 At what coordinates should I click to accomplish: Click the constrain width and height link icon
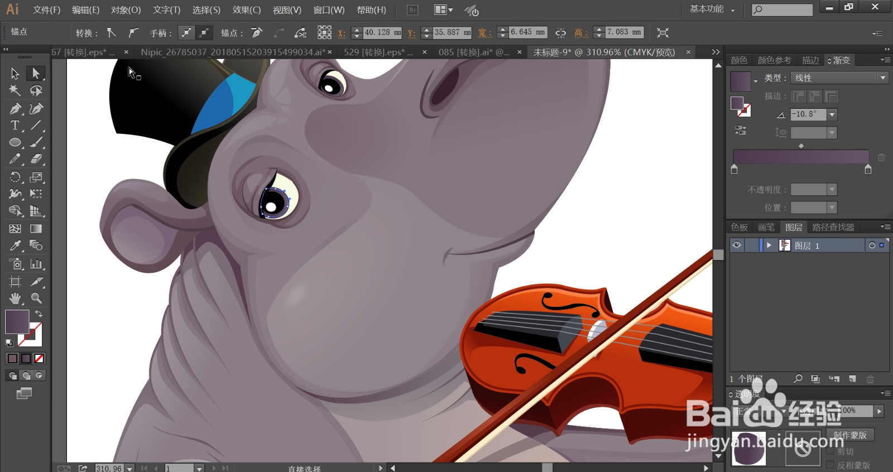(560, 33)
